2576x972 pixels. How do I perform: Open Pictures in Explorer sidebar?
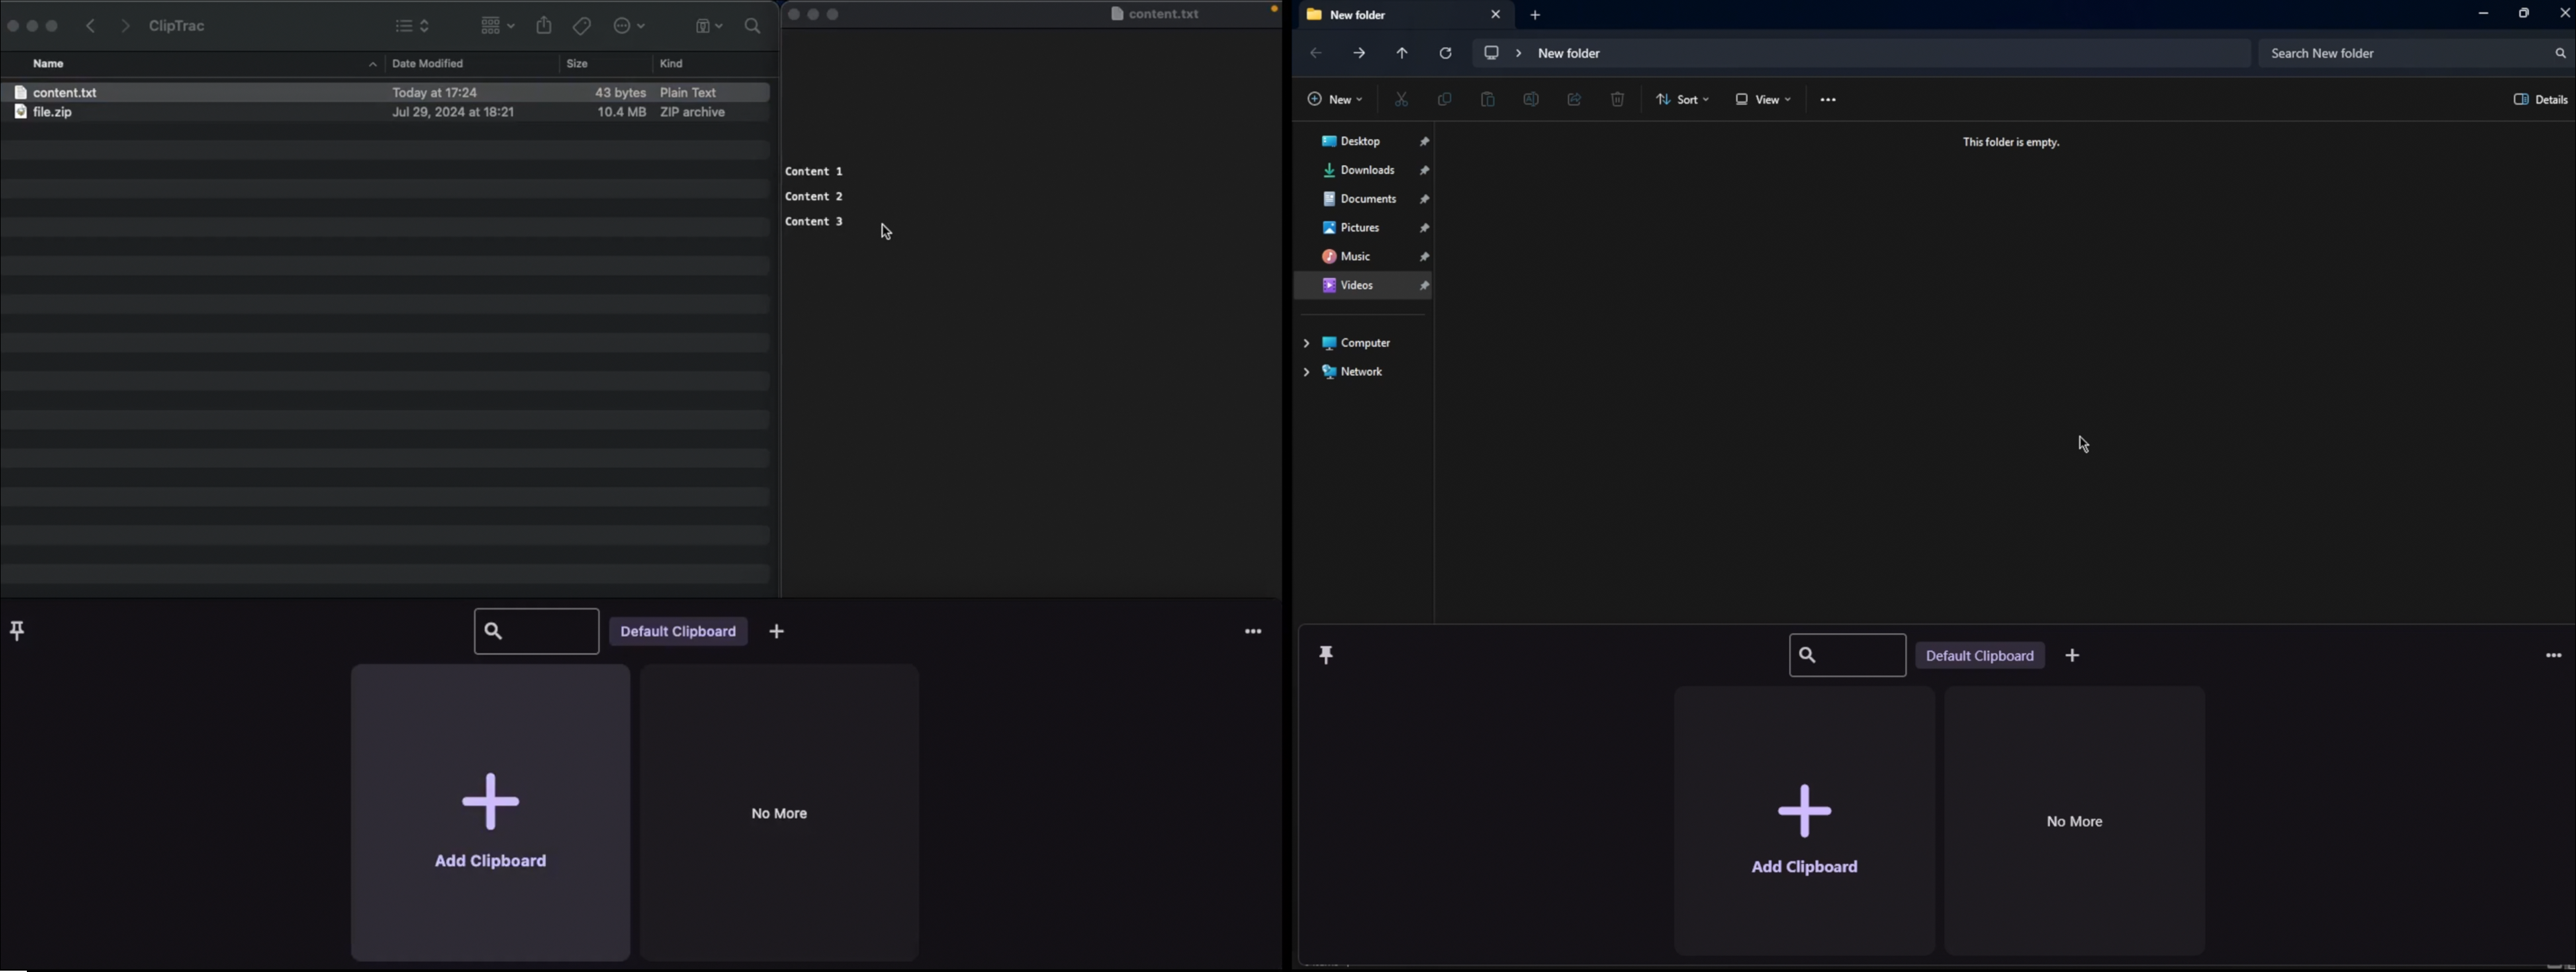[1364, 229]
